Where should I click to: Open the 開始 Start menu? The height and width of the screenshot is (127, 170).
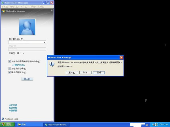coord(7,124)
